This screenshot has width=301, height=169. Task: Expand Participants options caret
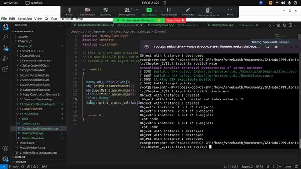[x=137, y=10]
